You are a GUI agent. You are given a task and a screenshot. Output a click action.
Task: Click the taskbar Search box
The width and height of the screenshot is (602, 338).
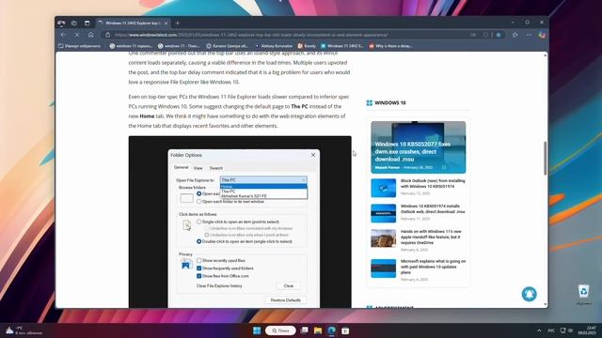tap(280, 330)
